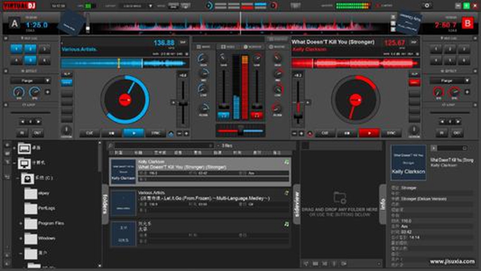
Task: Switch to the SCRATCH tab
Action: (x=253, y=47)
